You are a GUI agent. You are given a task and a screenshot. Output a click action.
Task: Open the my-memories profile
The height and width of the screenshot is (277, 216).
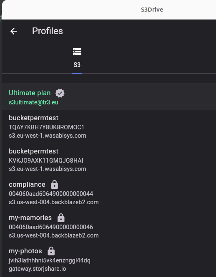109,226
